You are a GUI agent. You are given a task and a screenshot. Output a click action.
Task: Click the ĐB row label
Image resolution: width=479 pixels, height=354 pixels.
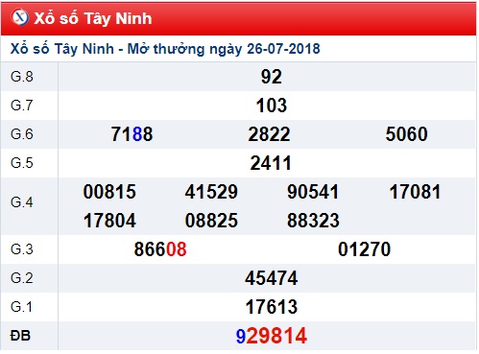click(x=20, y=336)
